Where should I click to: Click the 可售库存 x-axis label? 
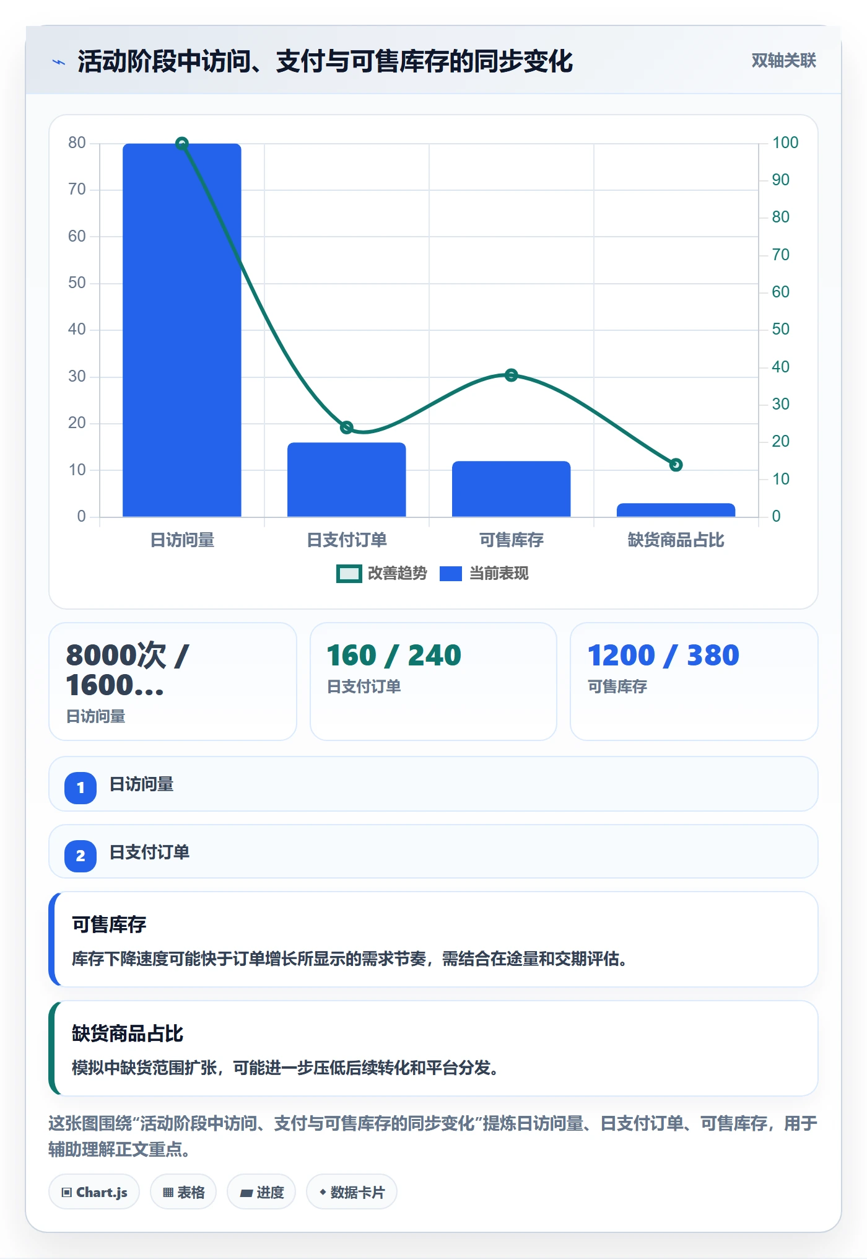[x=512, y=540]
